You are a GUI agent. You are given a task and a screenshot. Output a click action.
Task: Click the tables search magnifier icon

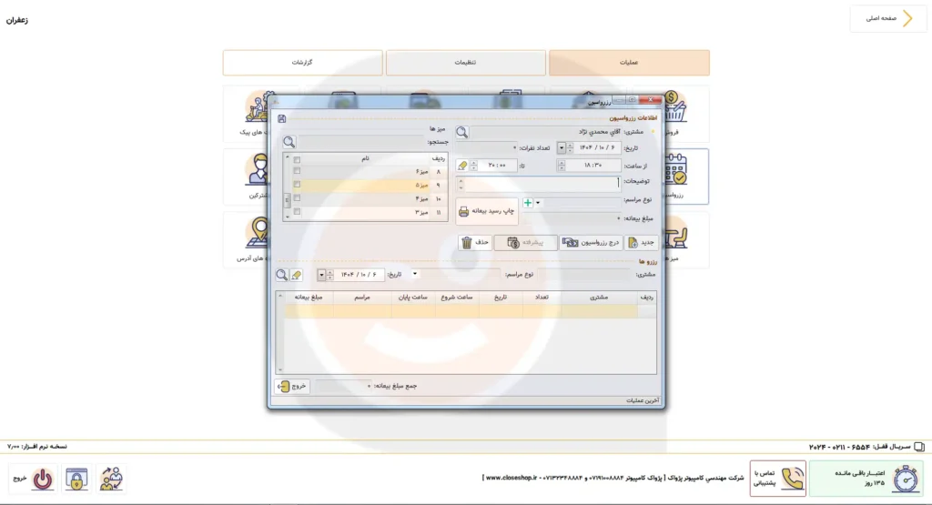[x=289, y=142]
